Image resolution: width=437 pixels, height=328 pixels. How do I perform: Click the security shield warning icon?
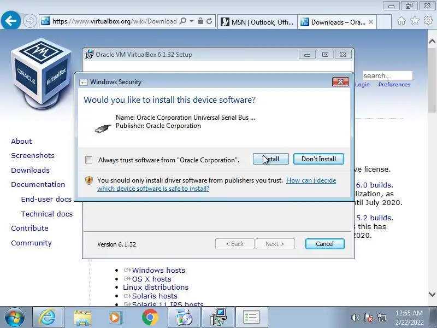[x=88, y=180]
